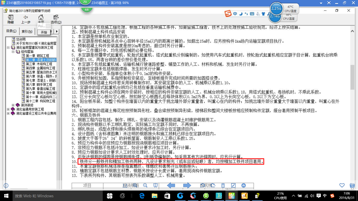This screenshot has height=201, width=358.
Task: Show next image with blue right arrow
Action: coord(187,185)
